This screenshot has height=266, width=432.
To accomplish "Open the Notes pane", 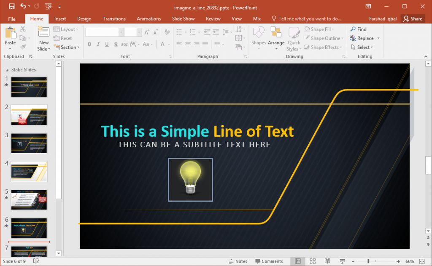I will (x=238, y=261).
